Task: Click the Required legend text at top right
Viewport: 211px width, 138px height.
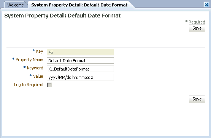Action: [x=197, y=22]
